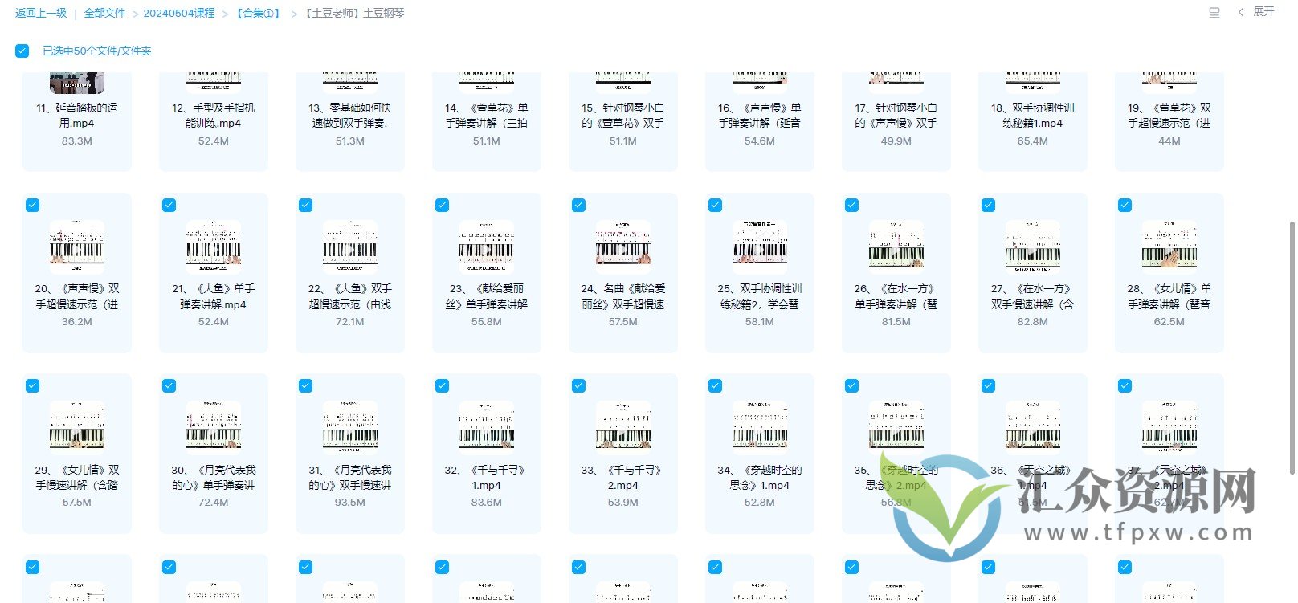Uncheck file 26、《在水一方》单手弹奏讲解
Image resolution: width=1298 pixels, height=603 pixels.
point(852,205)
